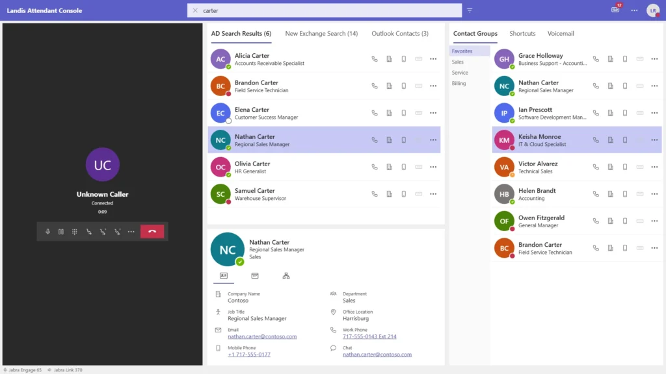Click the phone icon for Samuel Carter
The image size is (666, 374).
point(374,193)
